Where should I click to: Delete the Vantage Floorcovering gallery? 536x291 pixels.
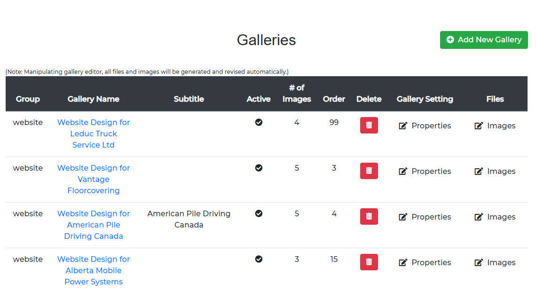pos(369,171)
